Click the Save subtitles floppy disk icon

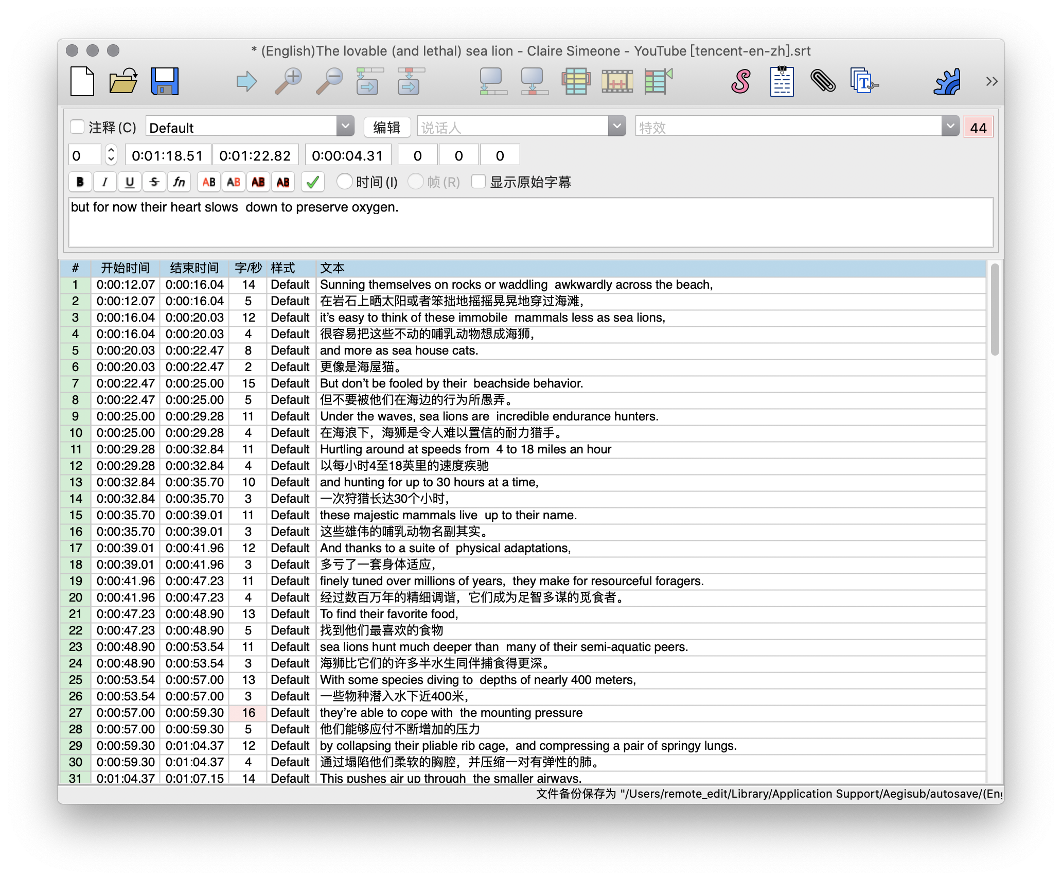tap(165, 81)
